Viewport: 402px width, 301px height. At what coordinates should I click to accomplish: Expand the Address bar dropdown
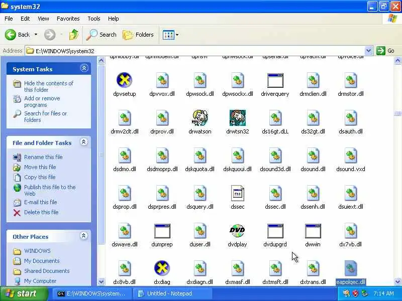[368, 51]
